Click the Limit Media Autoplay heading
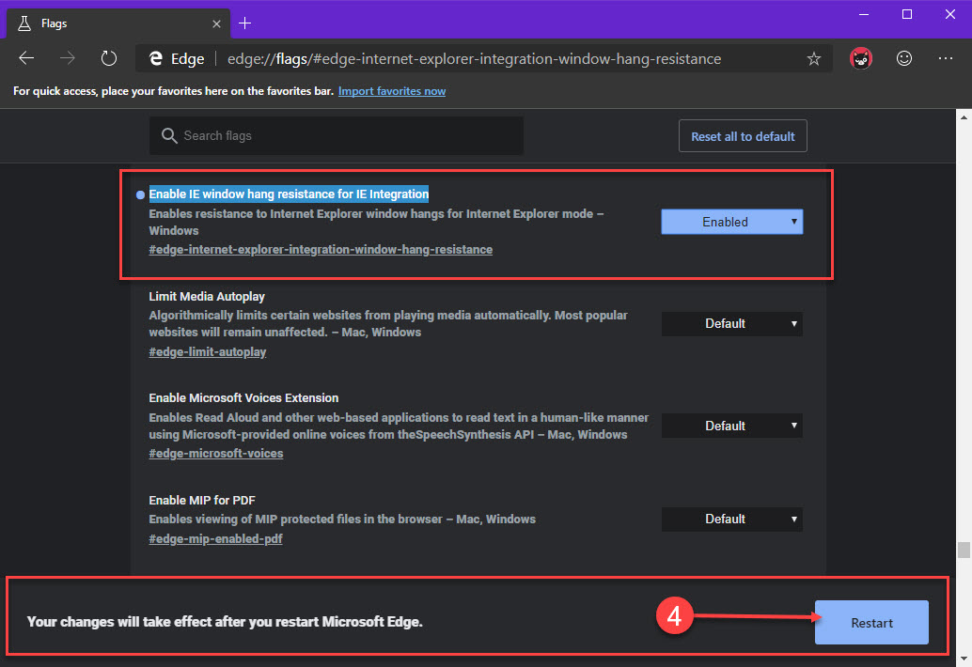This screenshot has width=972, height=667. click(x=207, y=297)
